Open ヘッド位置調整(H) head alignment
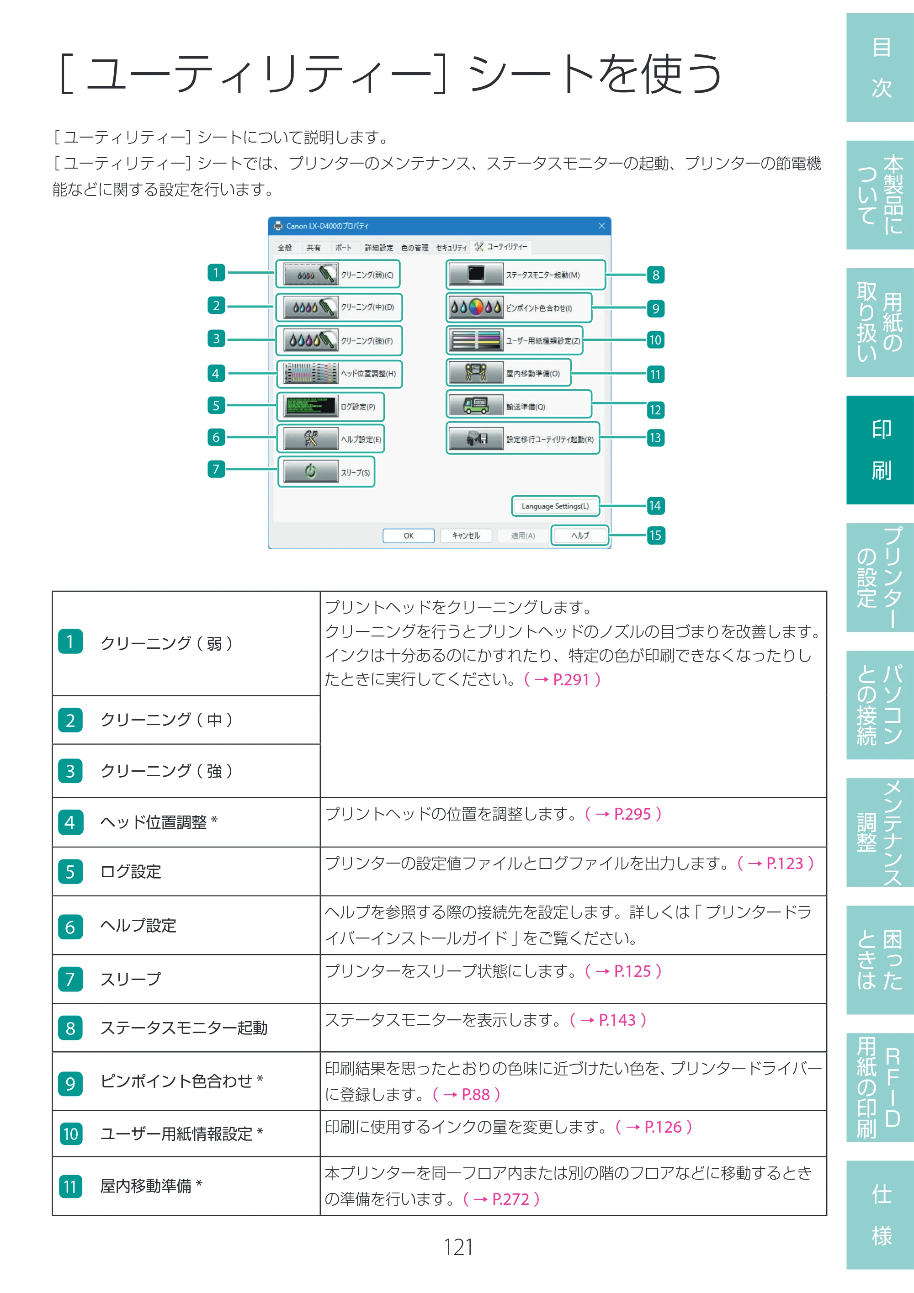This screenshot has height=1293, width=914. (x=310, y=373)
